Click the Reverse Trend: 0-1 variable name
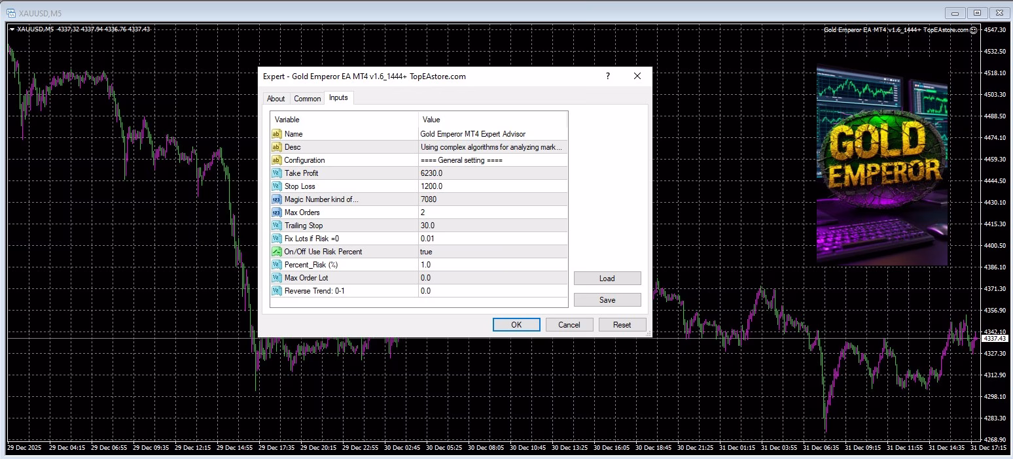 coord(315,291)
